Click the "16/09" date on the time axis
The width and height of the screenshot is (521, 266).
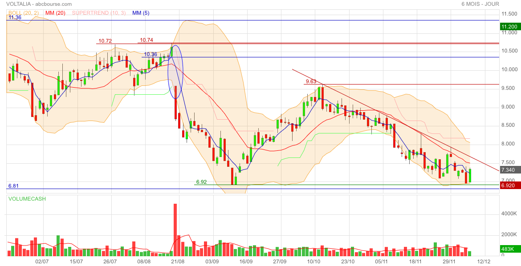point(246,262)
